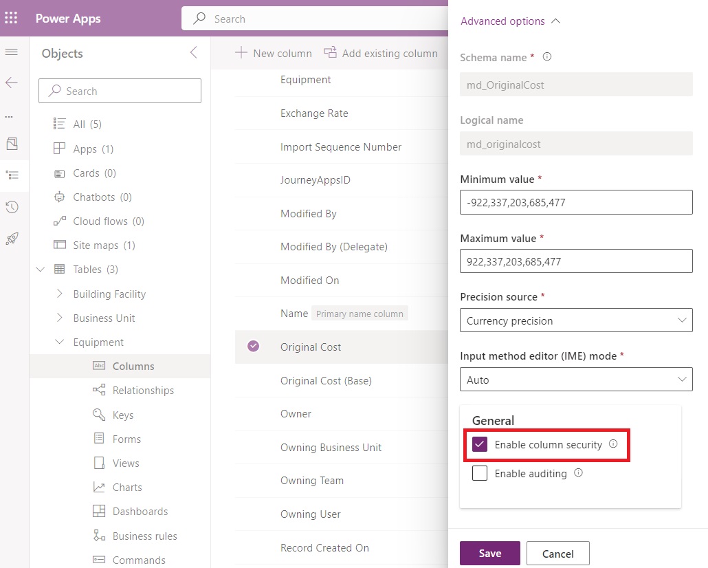
Task: Edit the Maximum value input field
Action: click(x=576, y=261)
